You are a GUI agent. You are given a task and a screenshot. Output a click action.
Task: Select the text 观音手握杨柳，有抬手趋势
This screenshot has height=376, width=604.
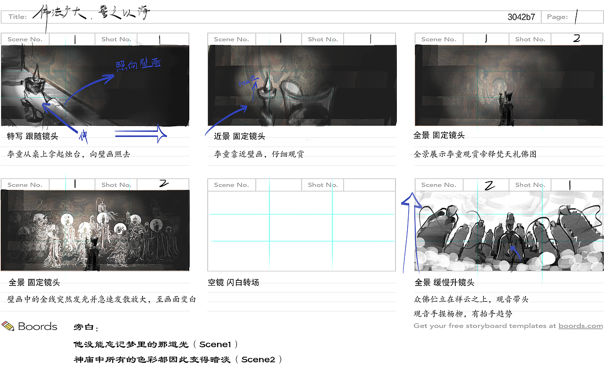pos(463,314)
